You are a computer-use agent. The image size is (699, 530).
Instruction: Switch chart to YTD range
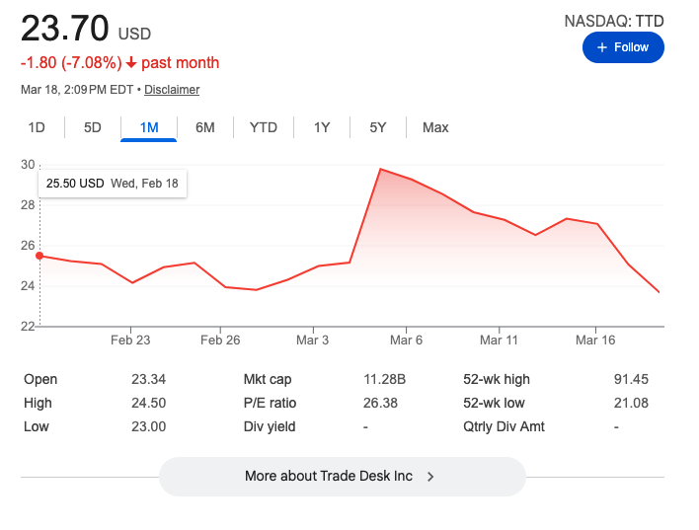click(264, 127)
